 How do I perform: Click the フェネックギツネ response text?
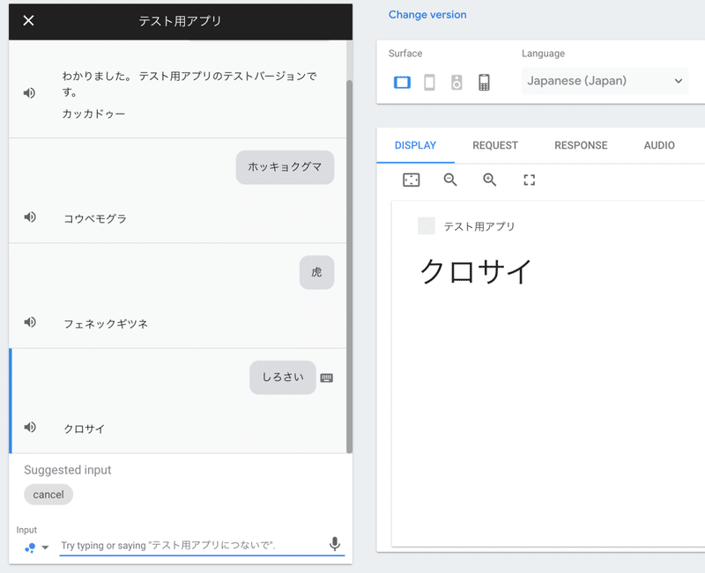click(x=106, y=324)
